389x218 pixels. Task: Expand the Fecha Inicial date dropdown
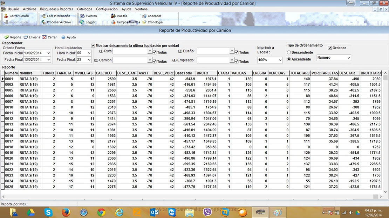pos(48,53)
